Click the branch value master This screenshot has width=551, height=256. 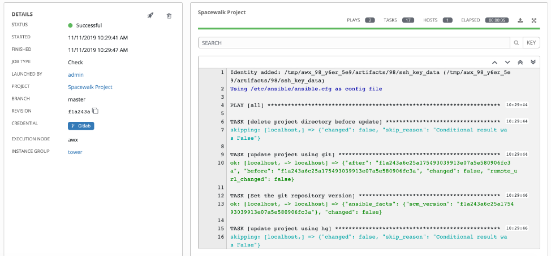click(76, 99)
